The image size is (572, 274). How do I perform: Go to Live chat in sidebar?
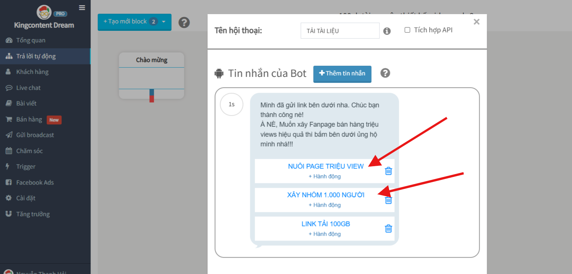(28, 88)
